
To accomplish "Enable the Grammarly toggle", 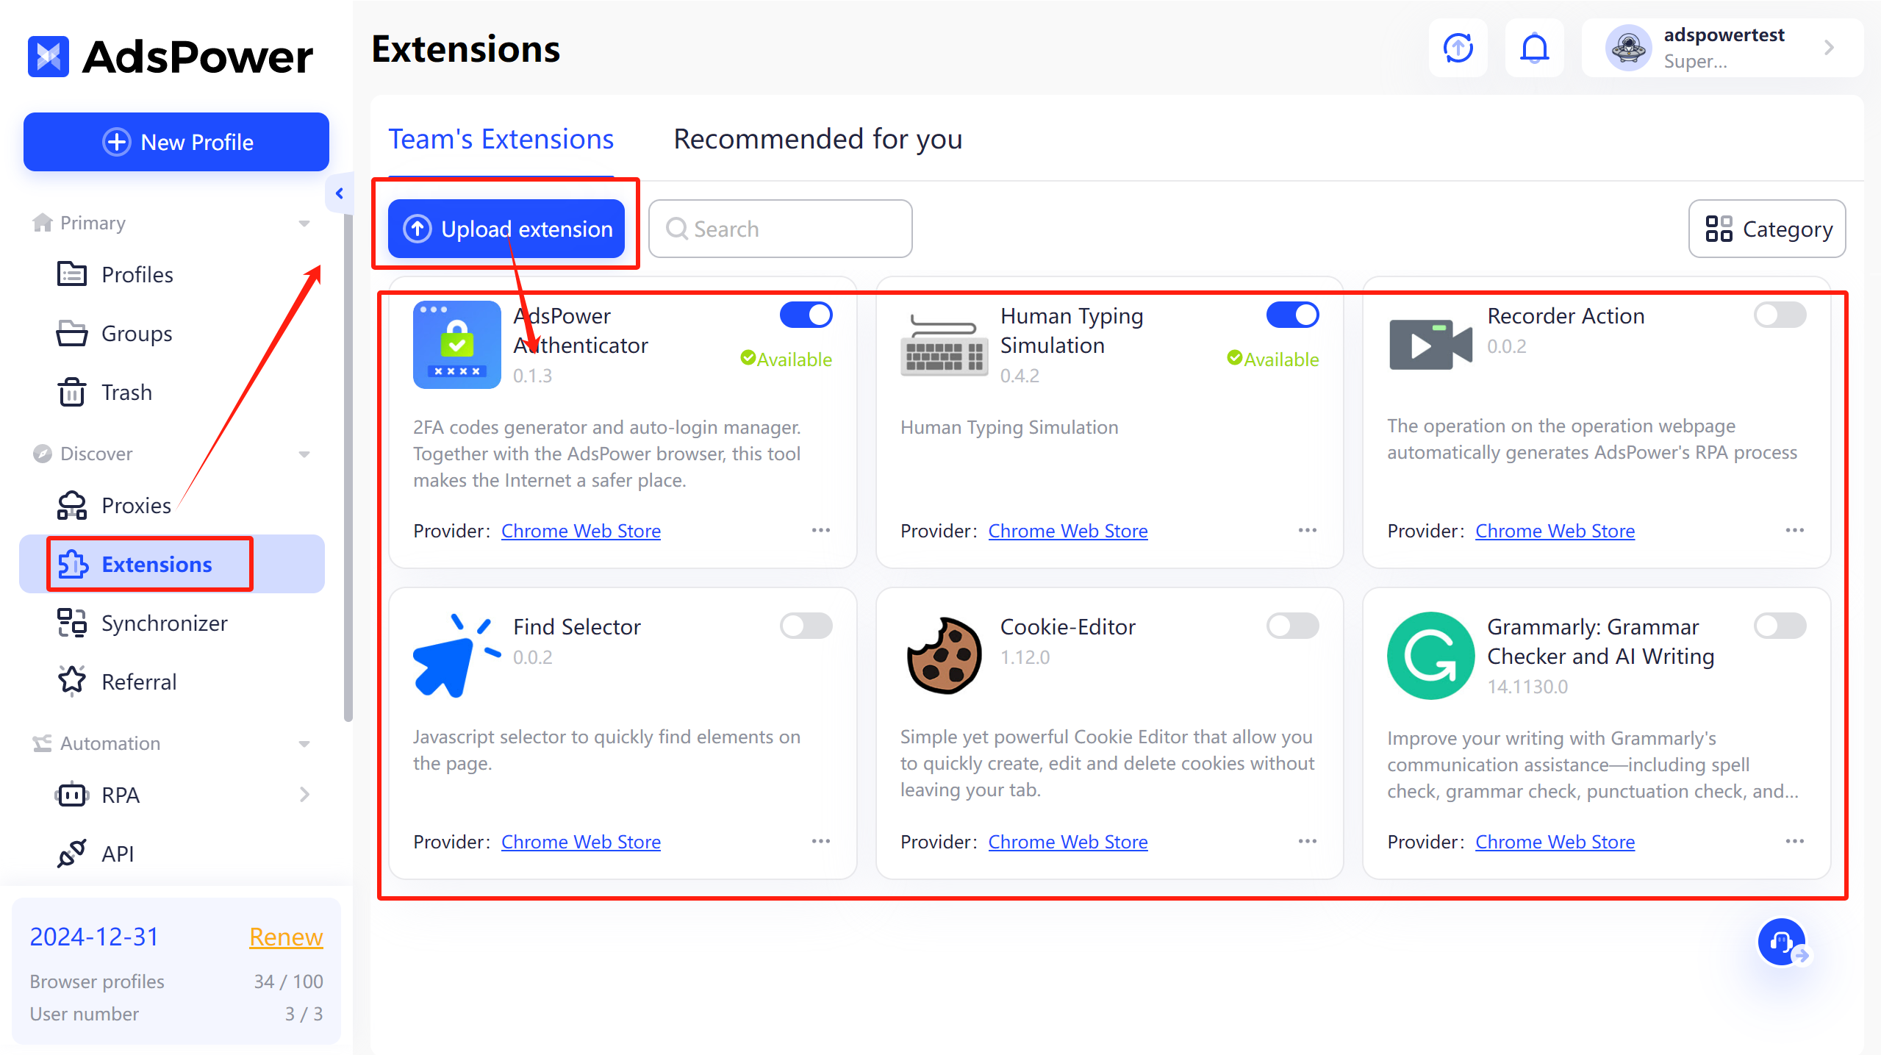I will tap(1780, 626).
